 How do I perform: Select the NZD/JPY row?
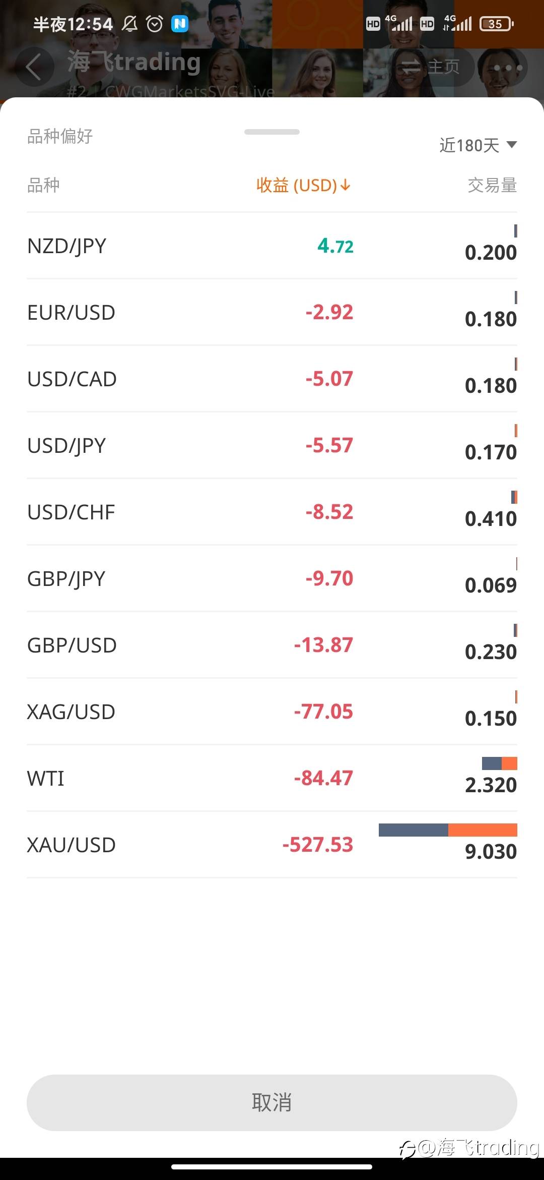(x=272, y=246)
